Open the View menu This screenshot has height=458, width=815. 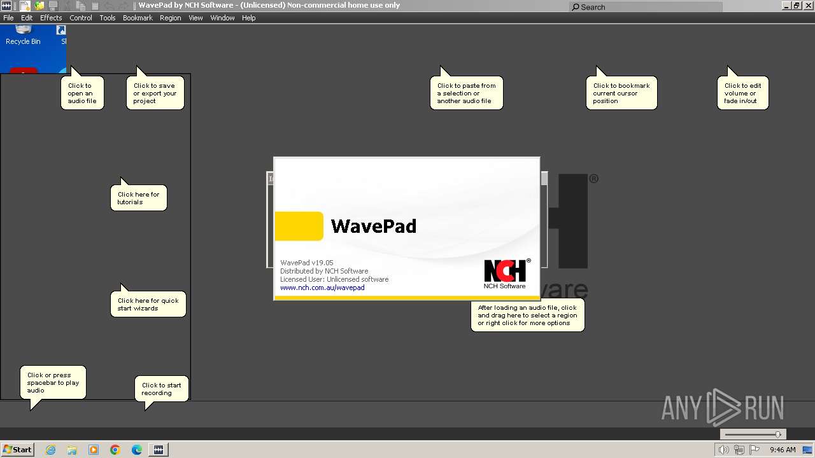click(195, 18)
